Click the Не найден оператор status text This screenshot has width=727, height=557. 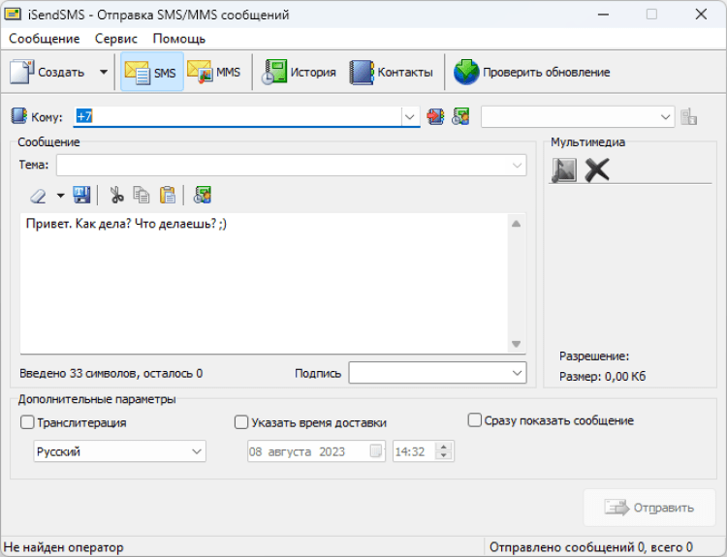point(64,547)
